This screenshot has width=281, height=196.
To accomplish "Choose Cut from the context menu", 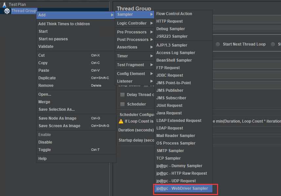I will click(76, 55).
